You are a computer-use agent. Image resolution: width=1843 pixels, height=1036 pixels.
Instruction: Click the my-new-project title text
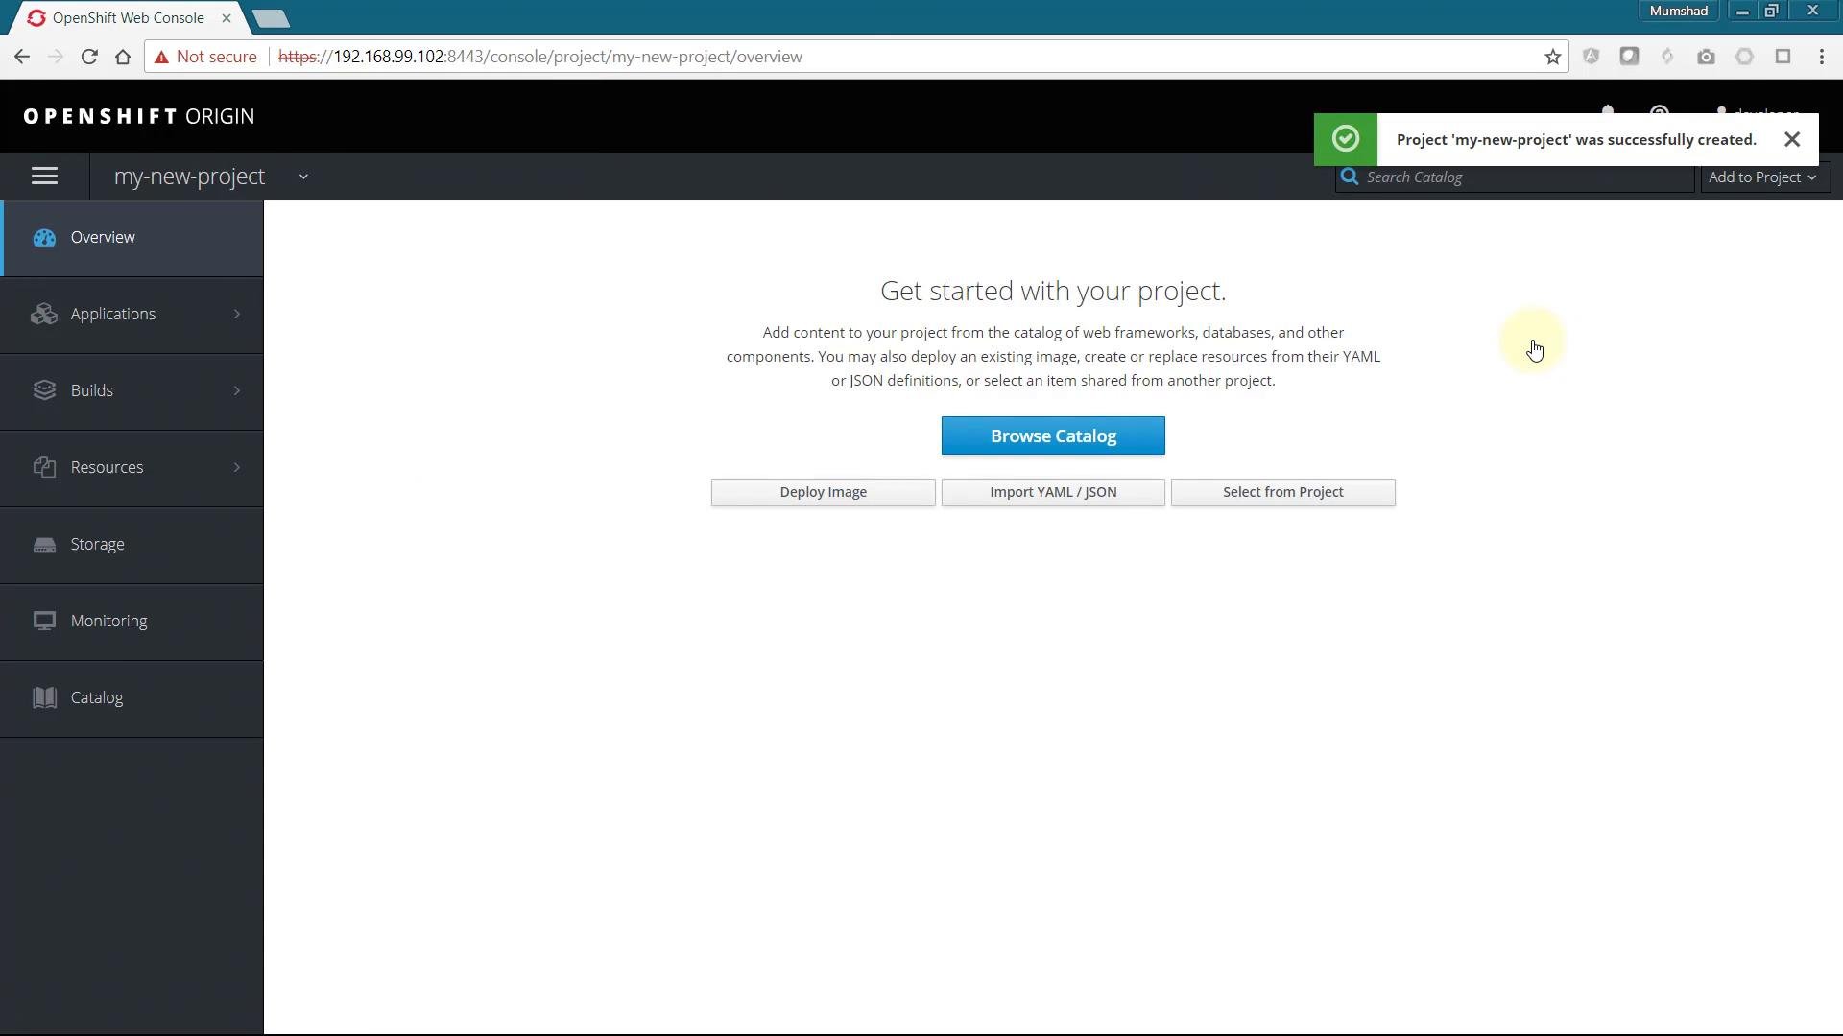coord(189,177)
